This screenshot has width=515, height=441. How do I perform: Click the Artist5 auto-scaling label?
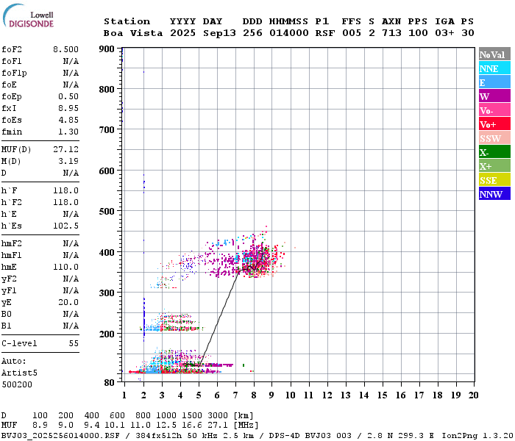[x=19, y=373]
